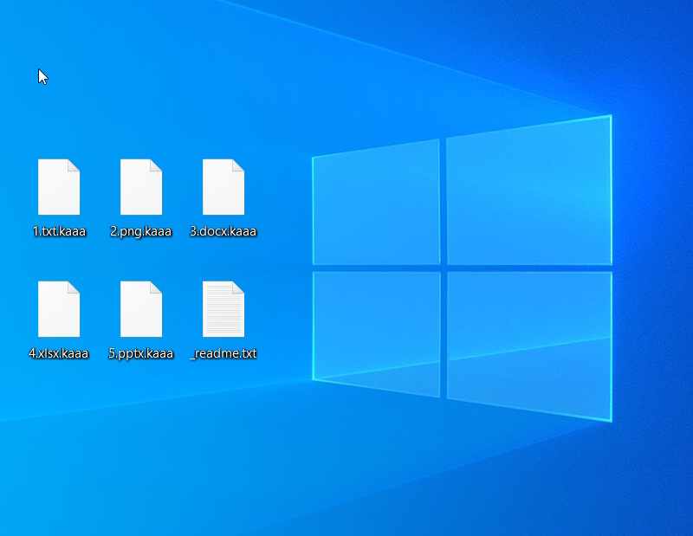The image size is (693, 536).
Task: Click the lower-left pane of the wallpaper Windows logo
Action: click(377, 329)
